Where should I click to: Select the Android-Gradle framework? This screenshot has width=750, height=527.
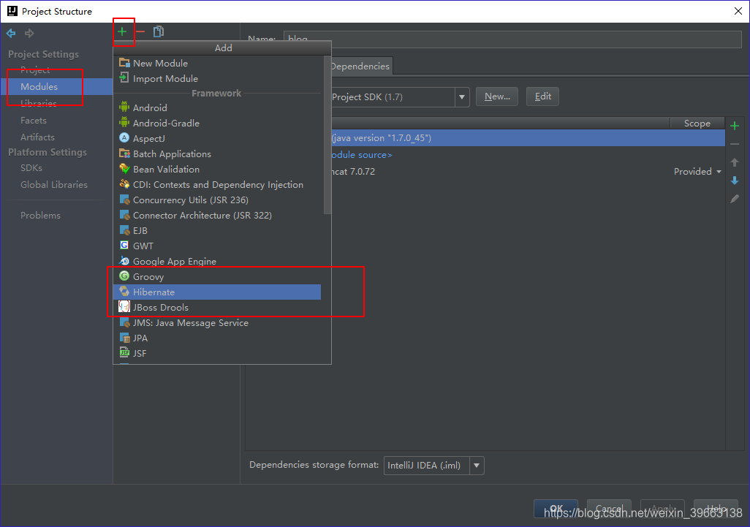(219, 123)
